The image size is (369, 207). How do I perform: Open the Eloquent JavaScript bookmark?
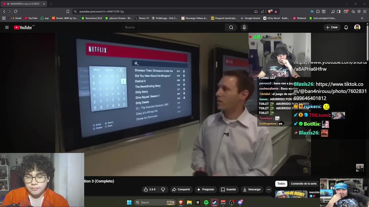point(224,18)
